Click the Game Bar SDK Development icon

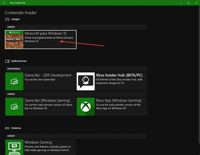tap(14, 81)
